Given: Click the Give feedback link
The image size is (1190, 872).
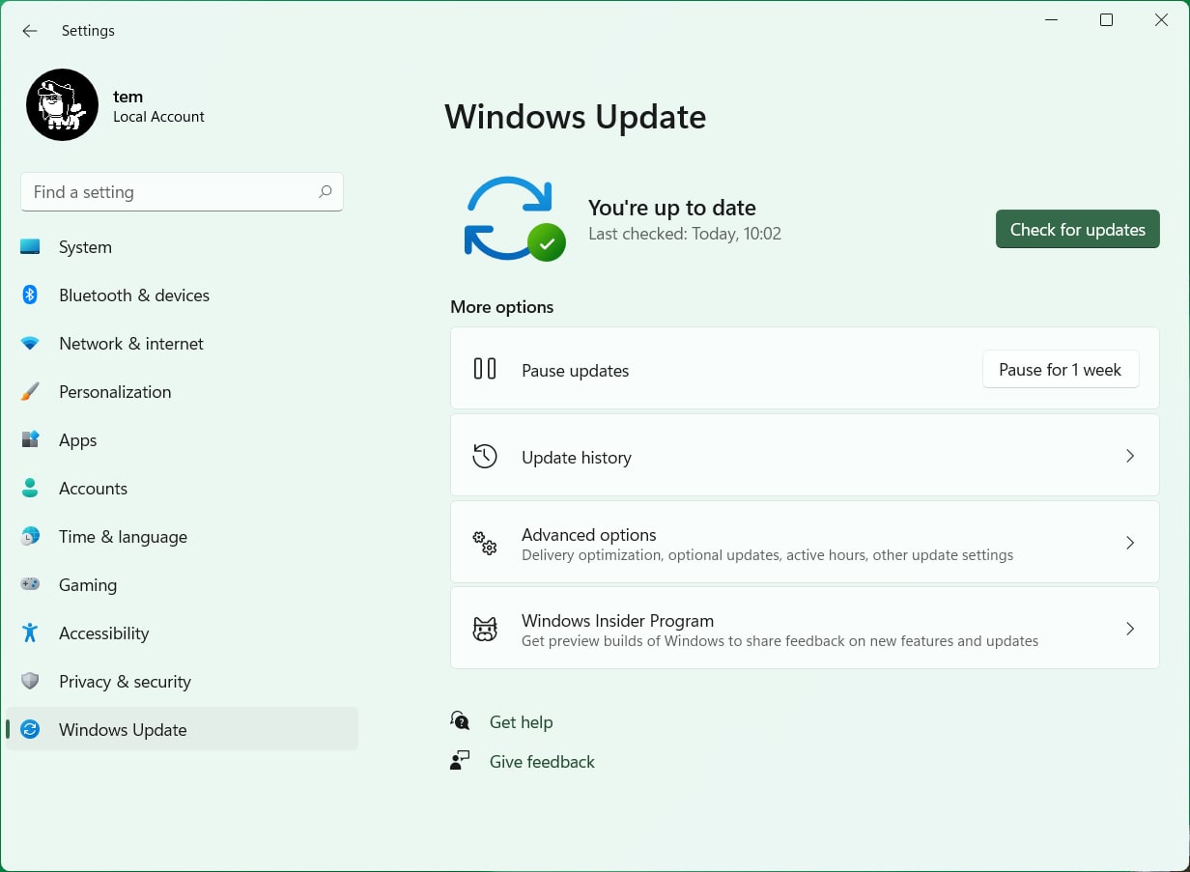Looking at the screenshot, I should pos(542,762).
